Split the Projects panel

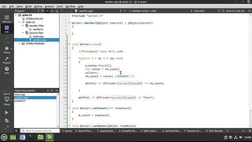(52, 11)
